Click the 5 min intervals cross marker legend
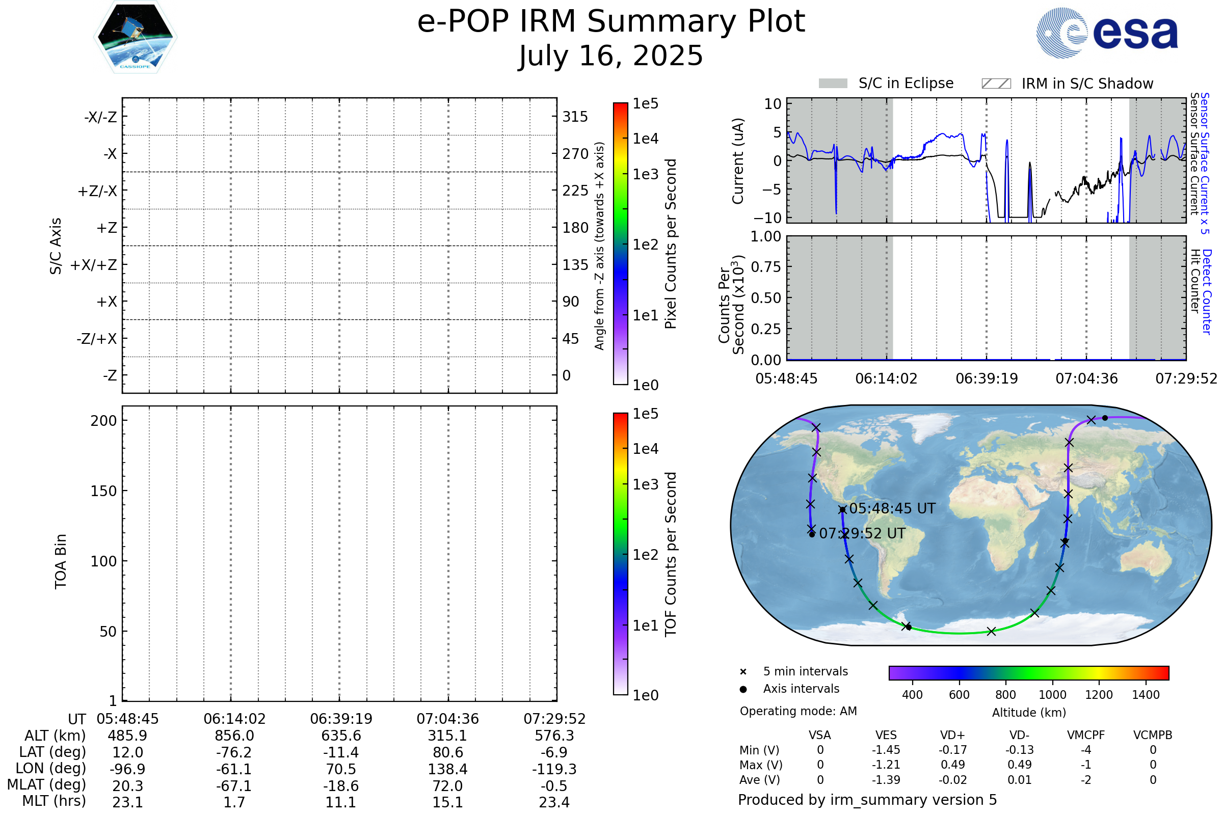The height and width of the screenshot is (815, 1223). pyautogui.click(x=743, y=672)
